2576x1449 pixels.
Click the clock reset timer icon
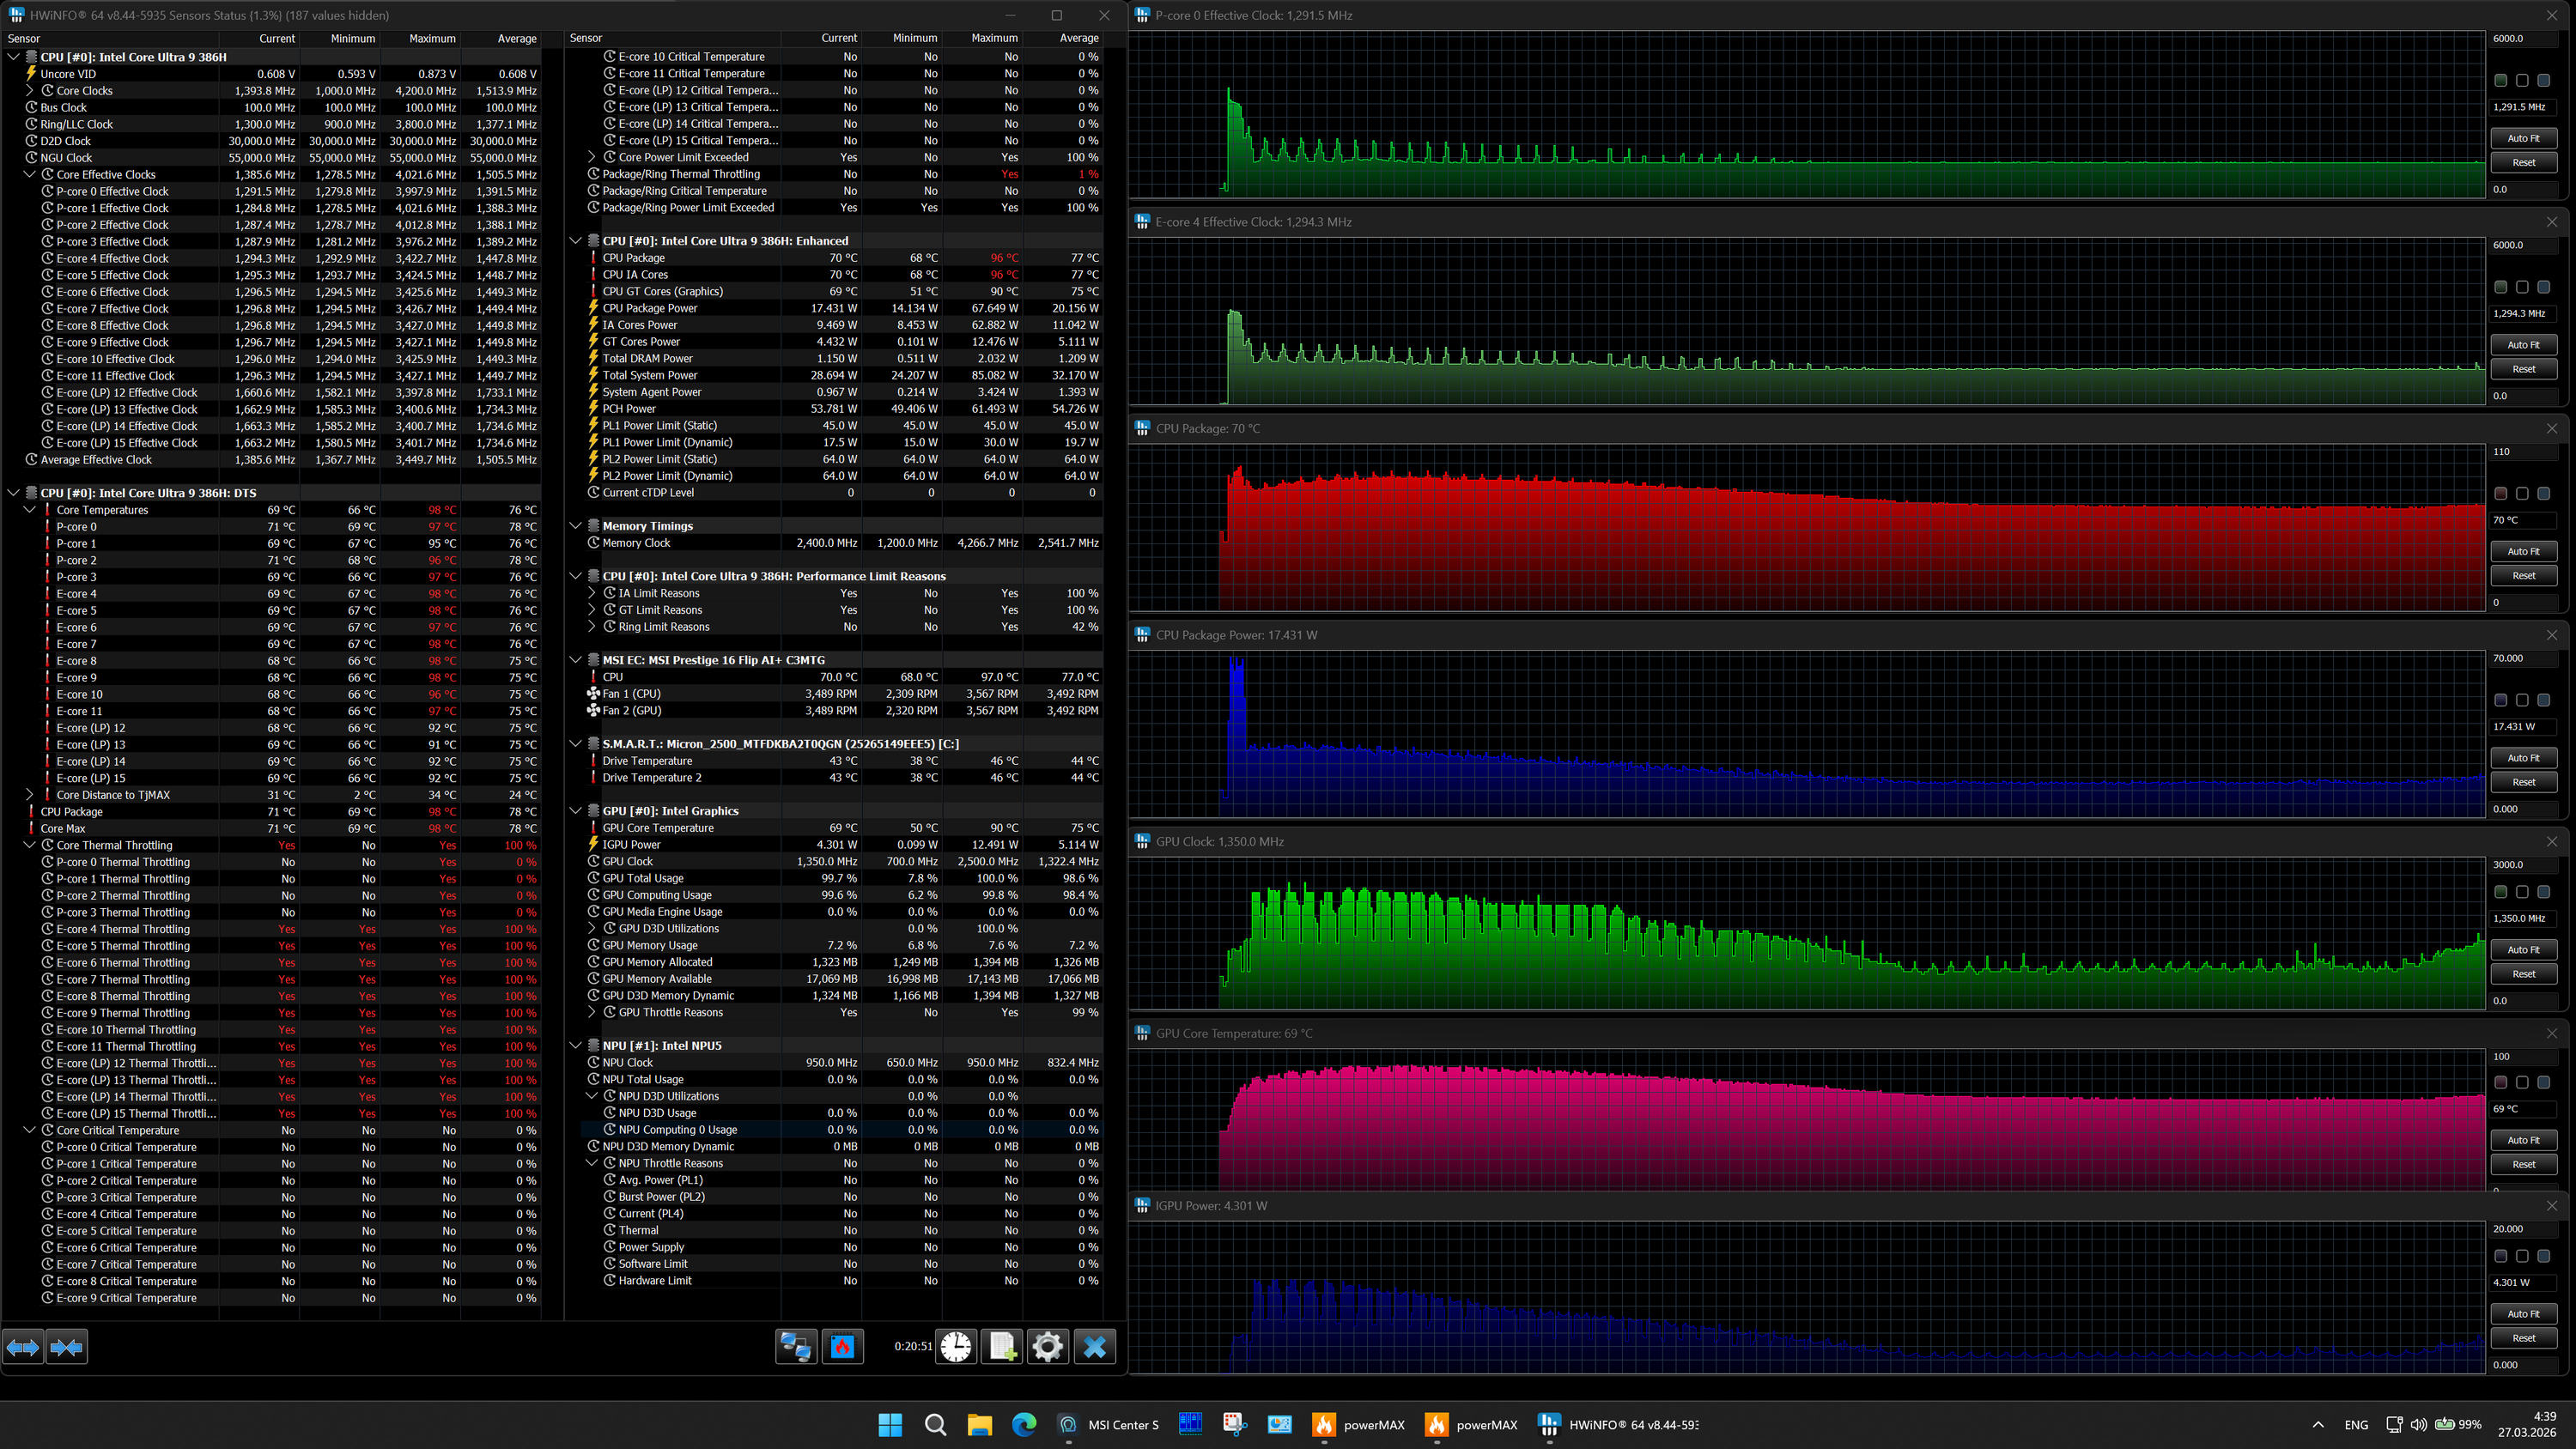pos(956,1347)
